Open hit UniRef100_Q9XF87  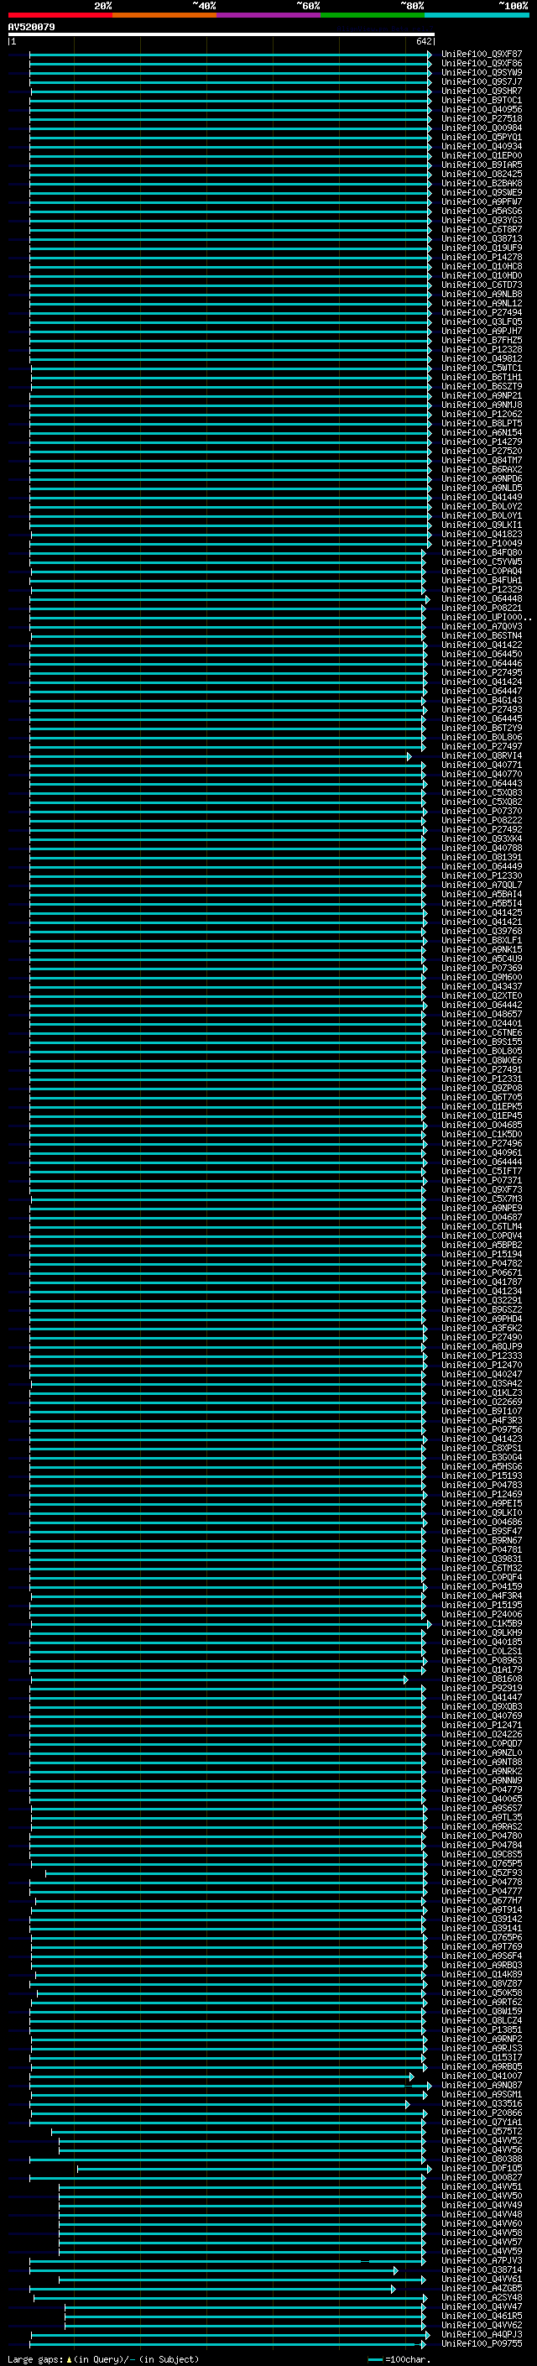coord(482,55)
